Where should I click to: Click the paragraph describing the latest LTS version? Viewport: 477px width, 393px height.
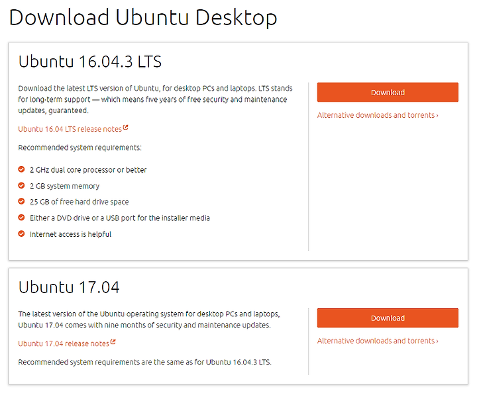tap(155, 99)
